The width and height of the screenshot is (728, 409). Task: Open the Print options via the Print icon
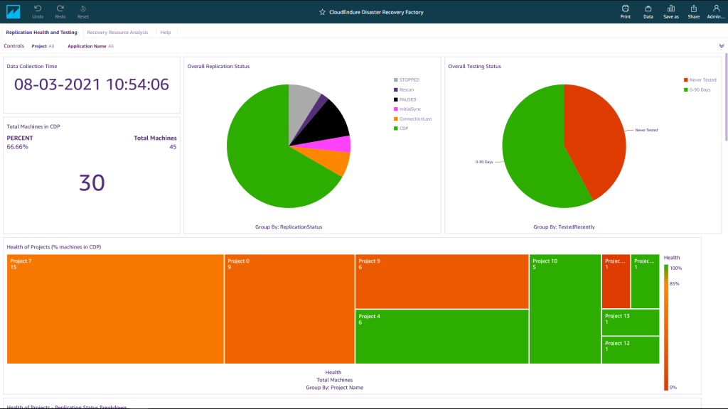click(625, 12)
